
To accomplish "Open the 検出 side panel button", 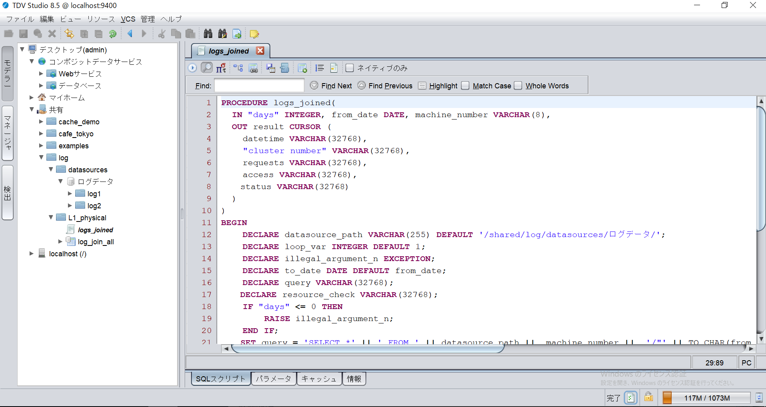I will coord(8,193).
